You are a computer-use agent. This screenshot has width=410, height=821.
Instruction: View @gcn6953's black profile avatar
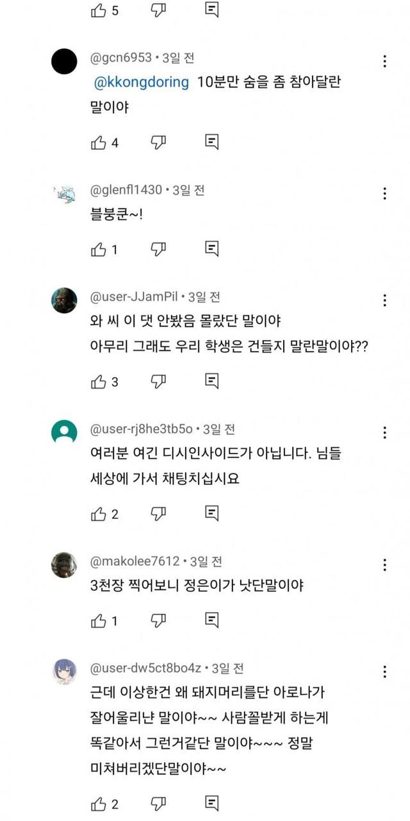click(64, 62)
